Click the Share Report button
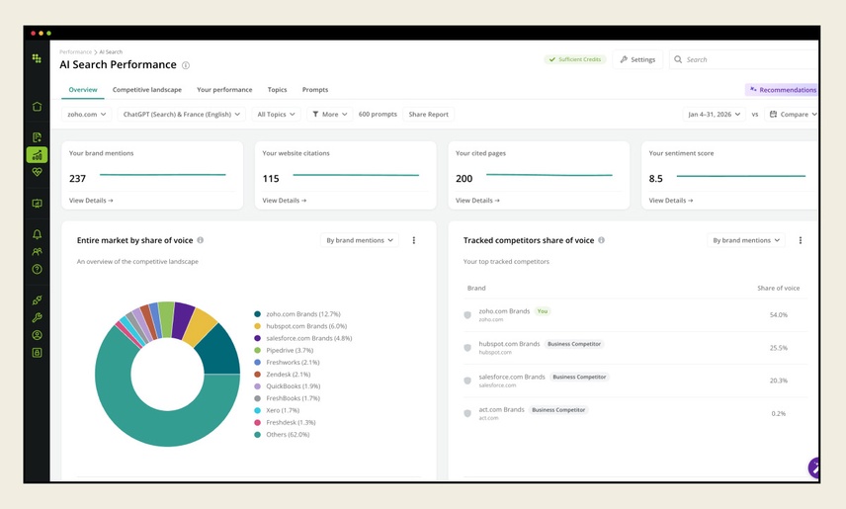Screen dimensions: 846x509 (x=428, y=115)
